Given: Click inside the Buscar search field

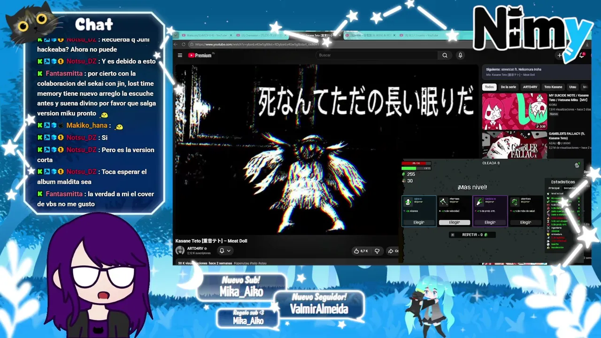Looking at the screenshot, I should tap(378, 55).
